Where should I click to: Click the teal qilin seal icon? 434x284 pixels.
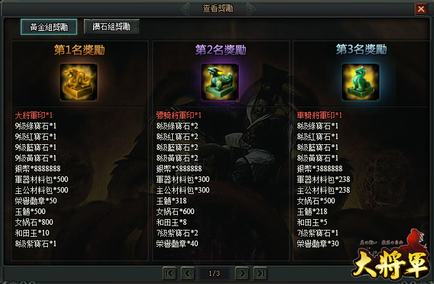220,82
